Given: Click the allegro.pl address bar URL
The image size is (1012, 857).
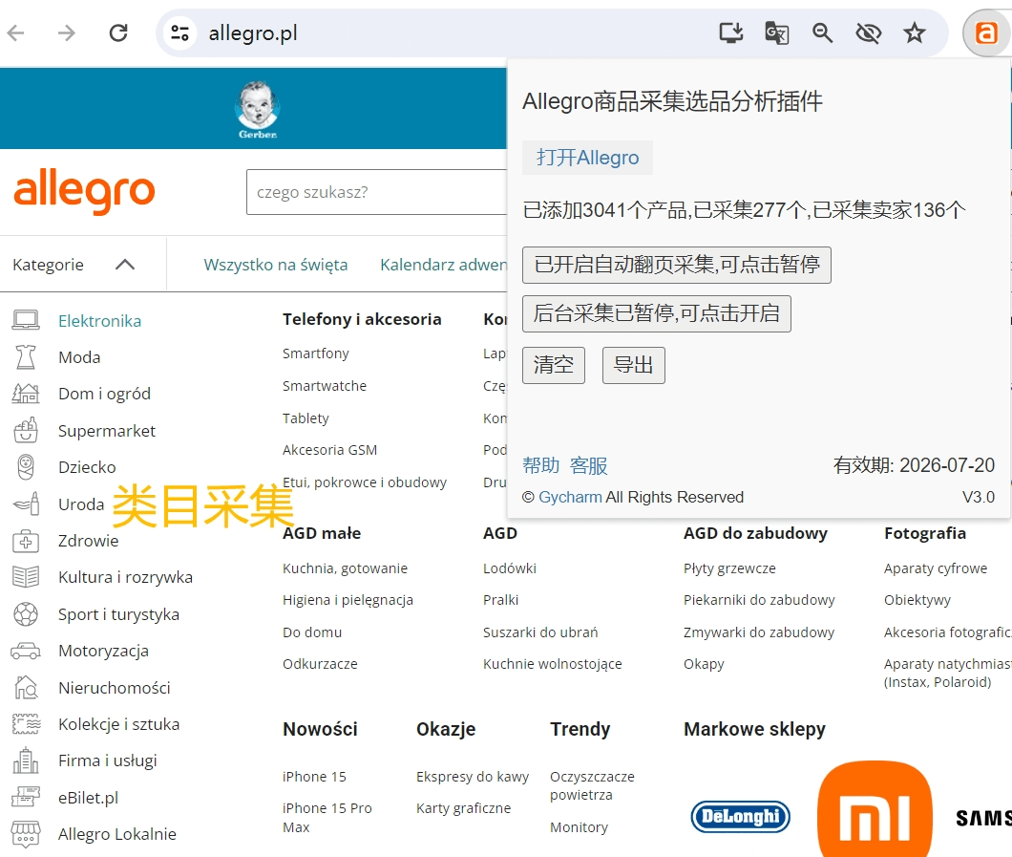Looking at the screenshot, I should [253, 32].
